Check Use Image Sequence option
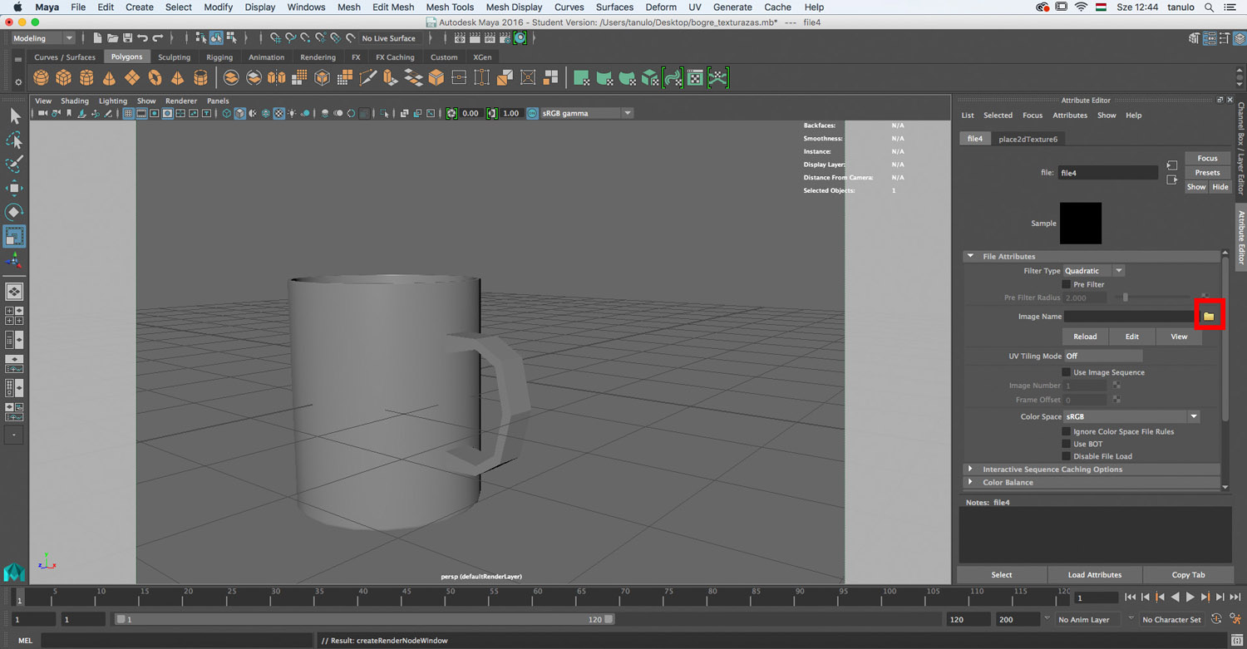The image size is (1247, 649). (x=1067, y=372)
